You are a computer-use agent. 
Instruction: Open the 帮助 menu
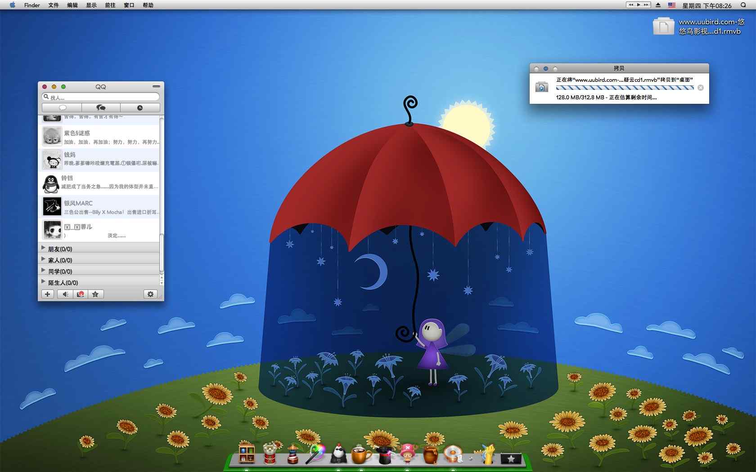pos(148,5)
